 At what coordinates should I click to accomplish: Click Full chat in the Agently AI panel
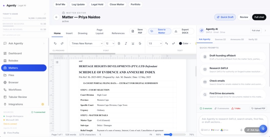(x=256, y=30)
